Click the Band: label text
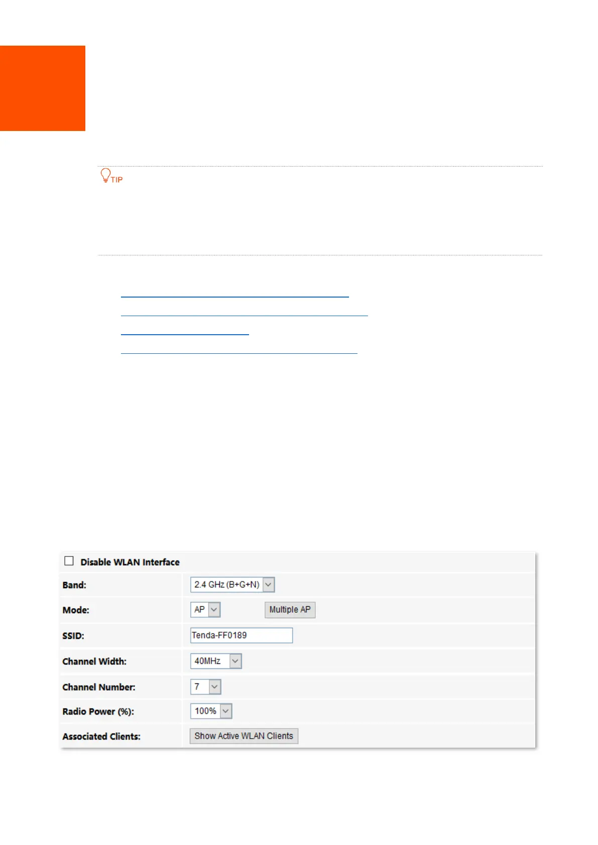 pyautogui.click(x=74, y=585)
